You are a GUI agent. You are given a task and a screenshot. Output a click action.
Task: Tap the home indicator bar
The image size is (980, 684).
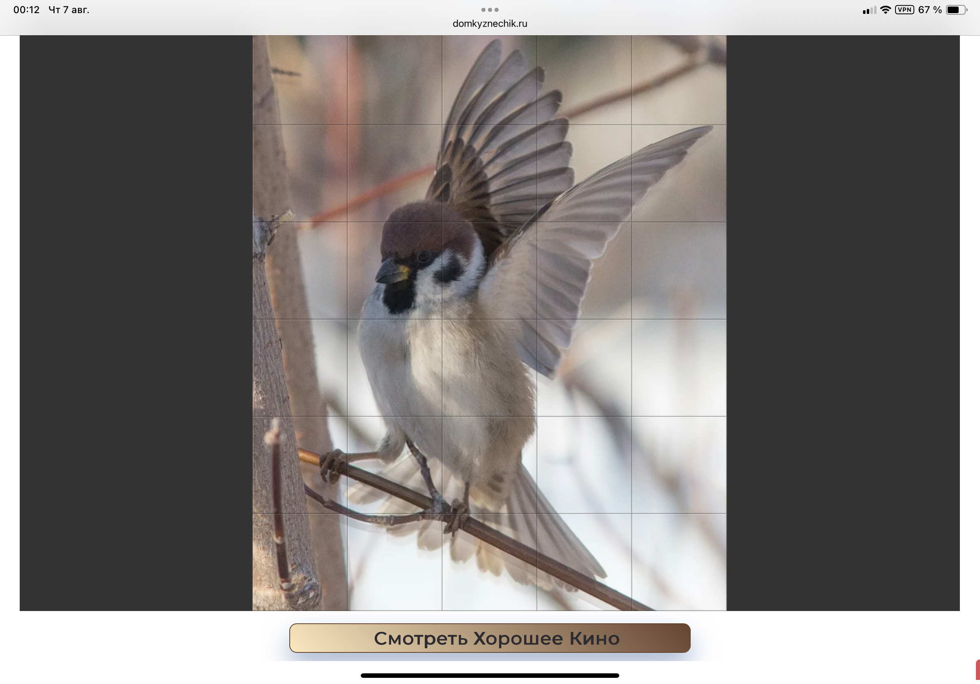coord(490,675)
